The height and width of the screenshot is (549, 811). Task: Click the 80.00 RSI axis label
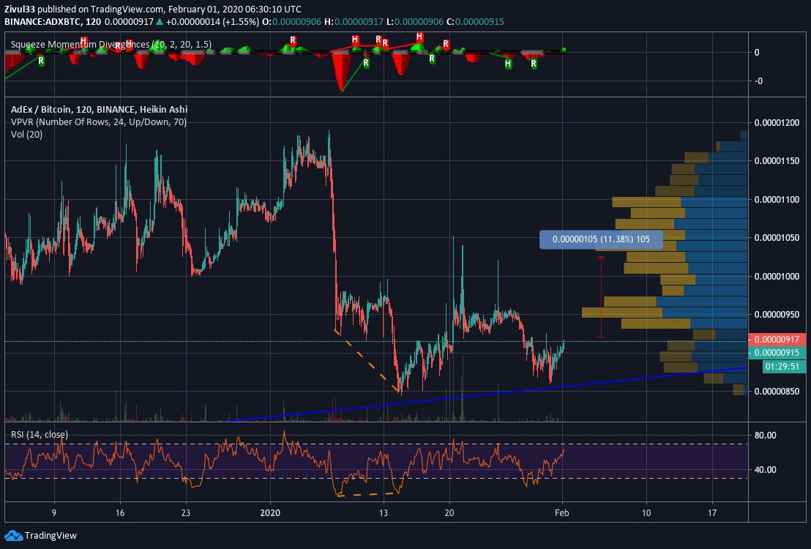(x=766, y=436)
